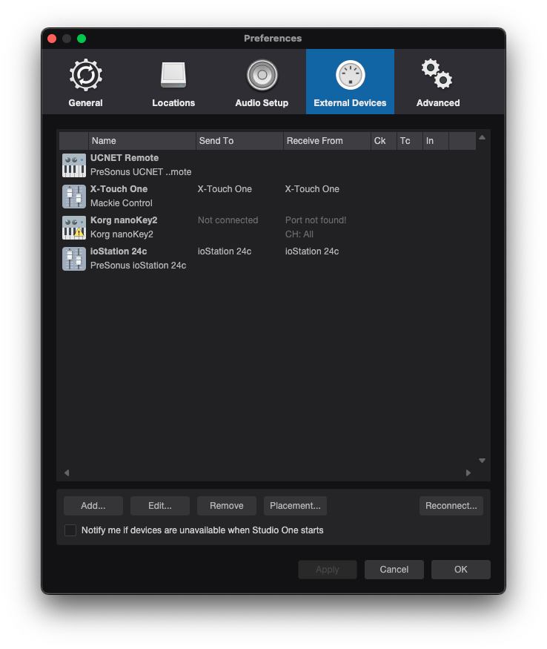Click the scroll right arrow of device list
Screen dimensions: 547x649
(x=468, y=472)
